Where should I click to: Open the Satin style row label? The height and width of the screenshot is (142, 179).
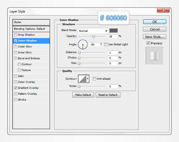coord(21,76)
